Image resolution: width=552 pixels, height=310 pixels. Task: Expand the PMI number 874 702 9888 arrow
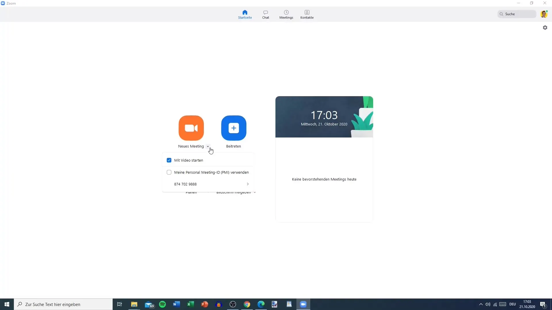[248, 184]
